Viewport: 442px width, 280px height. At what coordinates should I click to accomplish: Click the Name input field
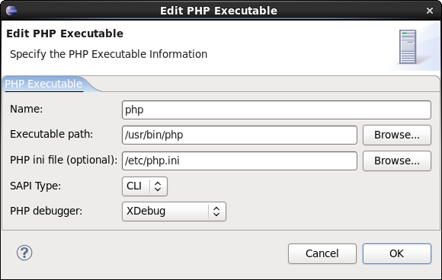tap(277, 110)
